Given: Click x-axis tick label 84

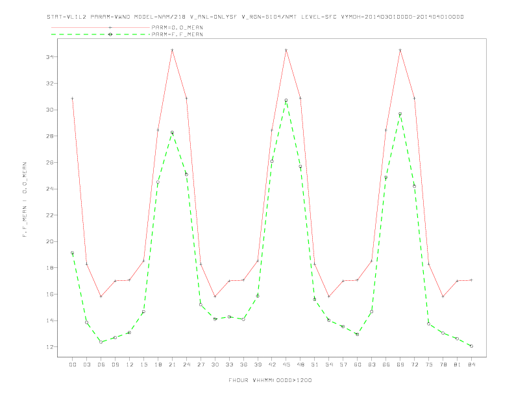Looking at the screenshot, I should (471, 365).
